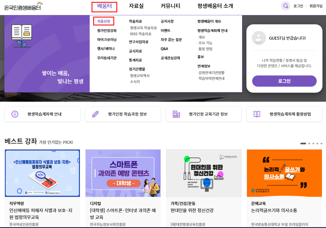Select 우리동네기관 submenu item
Screen dimensions: 326x228
(107, 58)
